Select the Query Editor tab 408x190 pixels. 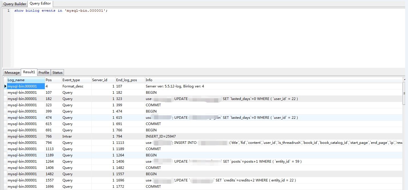pyautogui.click(x=40, y=4)
